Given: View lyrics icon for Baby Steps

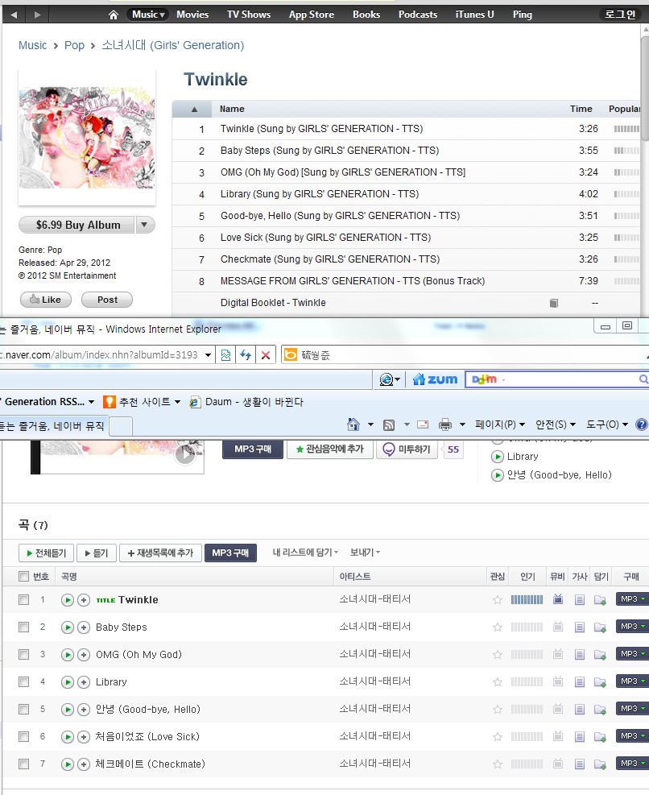Looking at the screenshot, I should [x=580, y=627].
